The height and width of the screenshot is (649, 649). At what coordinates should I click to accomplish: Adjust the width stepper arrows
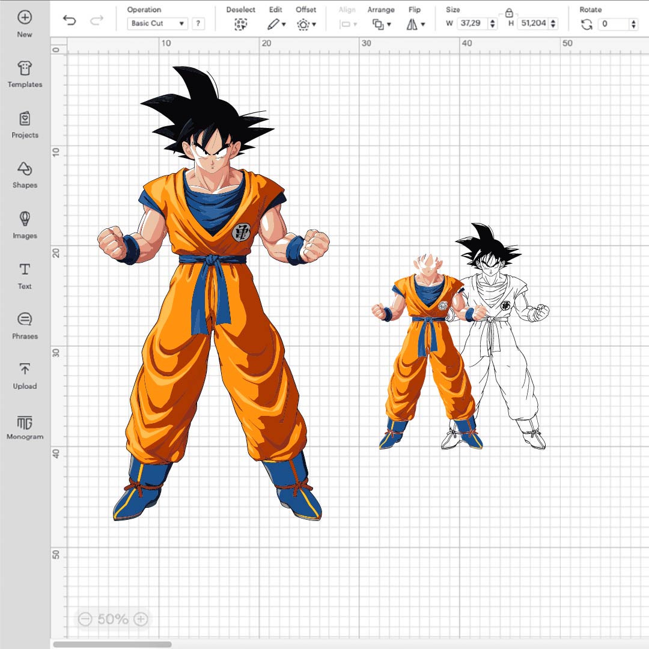coord(493,23)
